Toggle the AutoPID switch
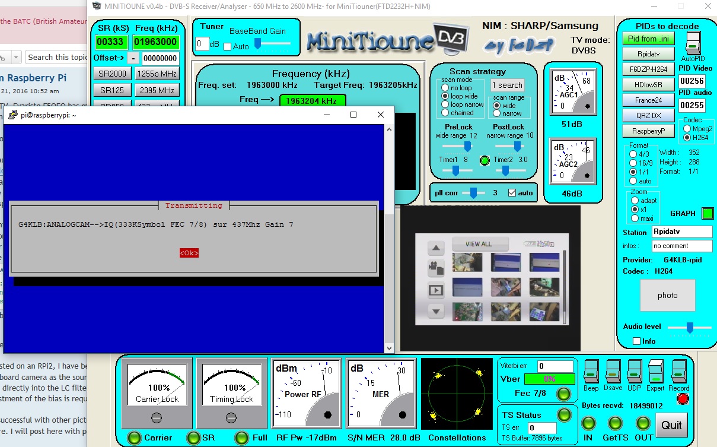 point(692,43)
